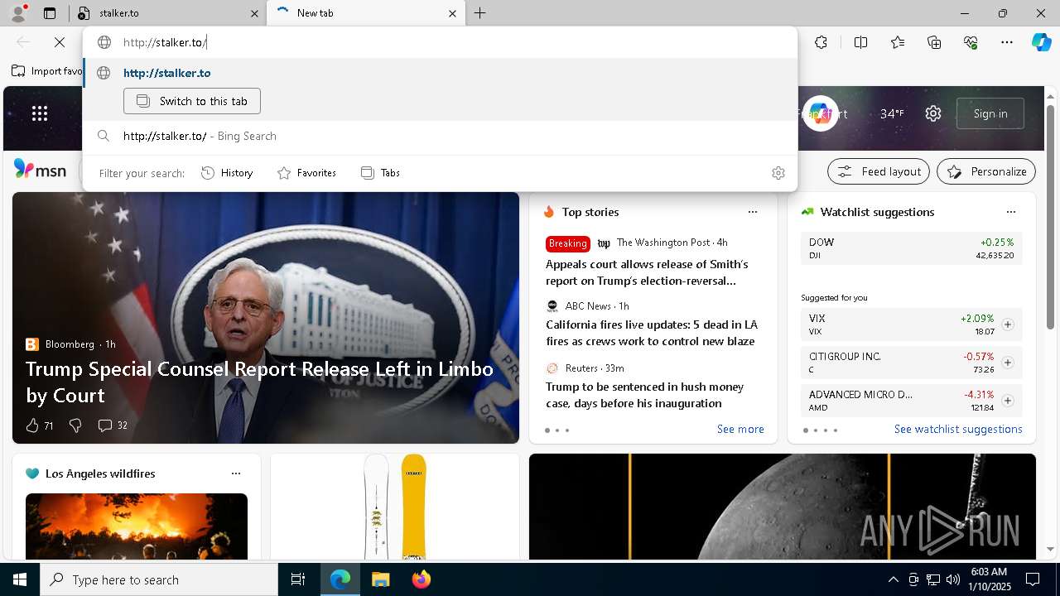Open Split screen icon

pos(860,42)
